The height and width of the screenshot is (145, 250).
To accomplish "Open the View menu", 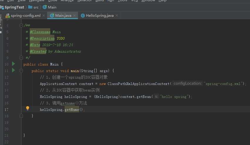I will click(21, 1).
